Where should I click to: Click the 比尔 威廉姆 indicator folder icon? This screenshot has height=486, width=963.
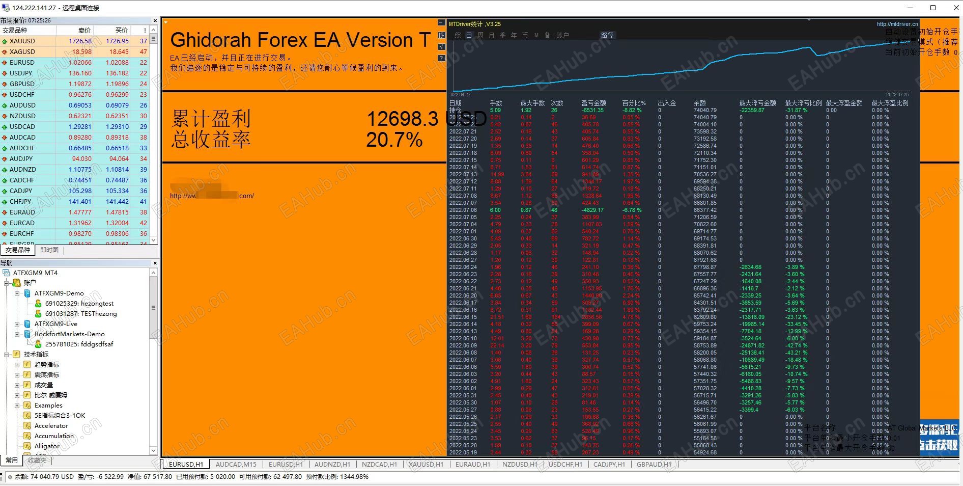(x=27, y=395)
